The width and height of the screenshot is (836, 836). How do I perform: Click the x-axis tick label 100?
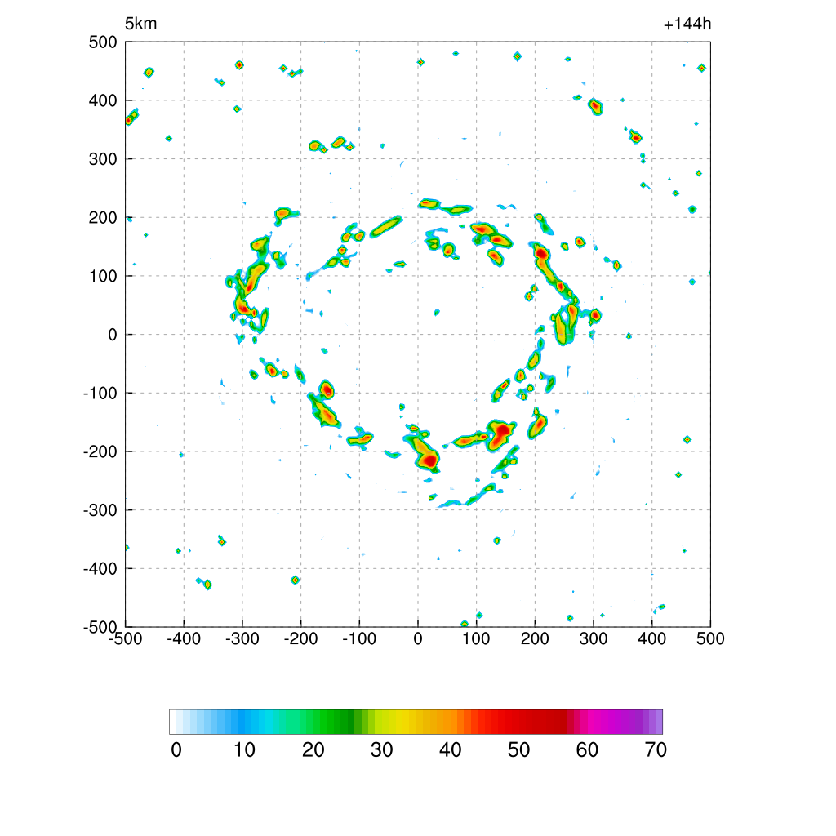click(x=476, y=638)
